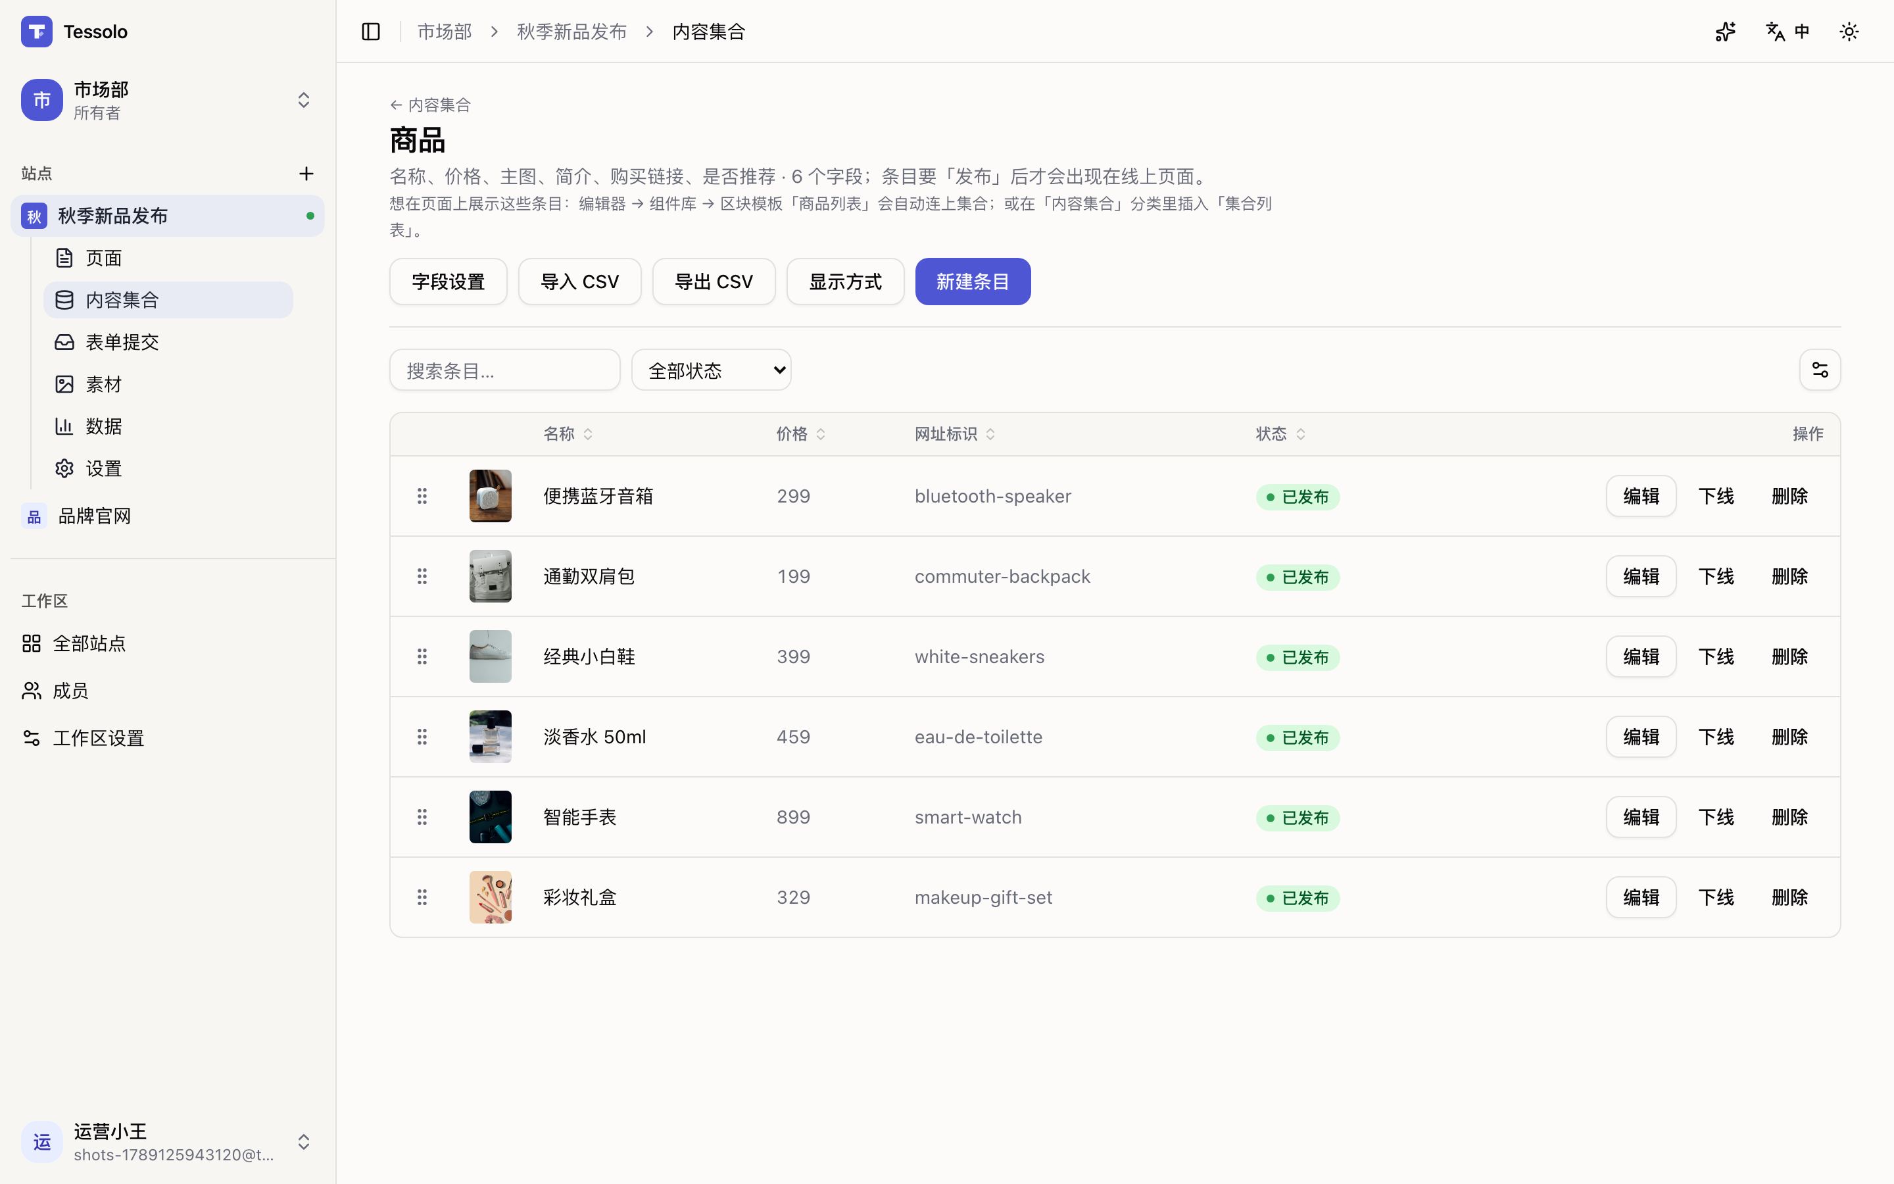1894x1184 pixels.
Task: Take 经典小白鞋 offline with 下线
Action: coord(1716,656)
